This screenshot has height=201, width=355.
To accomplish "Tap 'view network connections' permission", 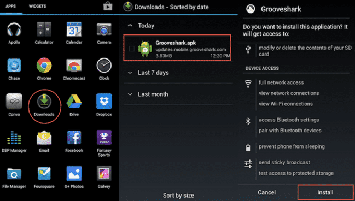I will click(289, 93).
